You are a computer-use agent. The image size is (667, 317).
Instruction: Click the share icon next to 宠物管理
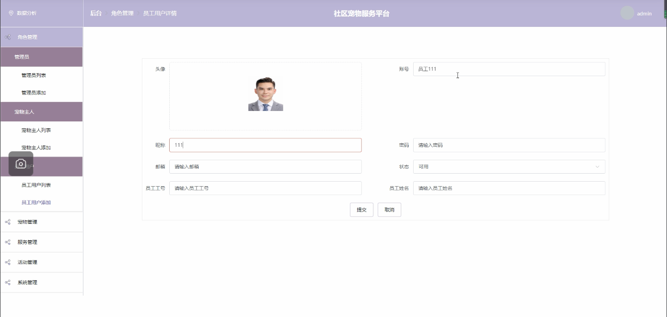click(7, 222)
